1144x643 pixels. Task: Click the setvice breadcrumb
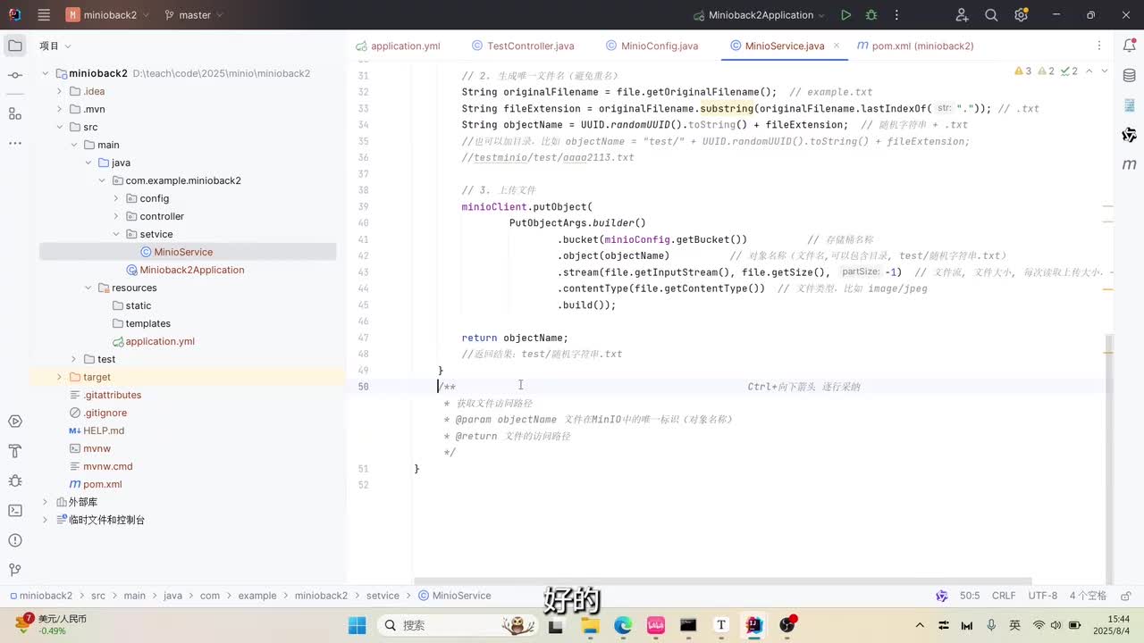[383, 596]
